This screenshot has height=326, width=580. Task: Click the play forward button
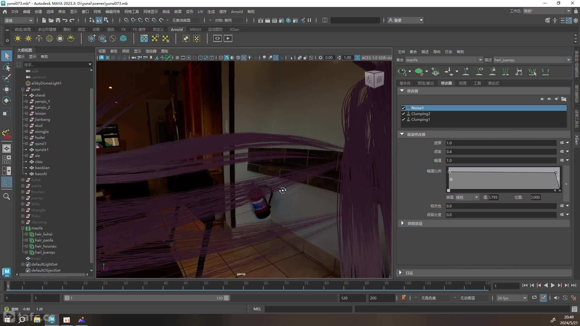(x=553, y=285)
